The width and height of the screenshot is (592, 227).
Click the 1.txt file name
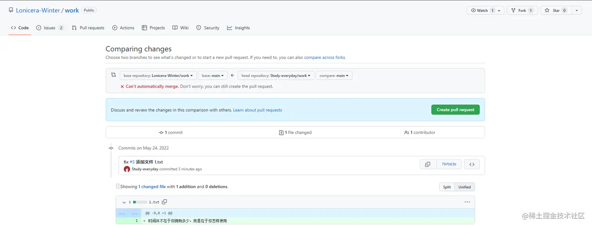(x=154, y=202)
